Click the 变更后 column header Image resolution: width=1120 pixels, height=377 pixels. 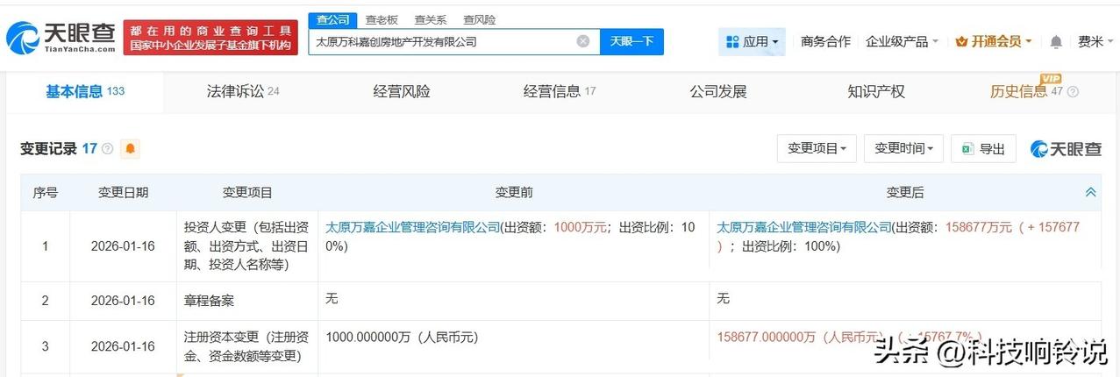pos(905,193)
